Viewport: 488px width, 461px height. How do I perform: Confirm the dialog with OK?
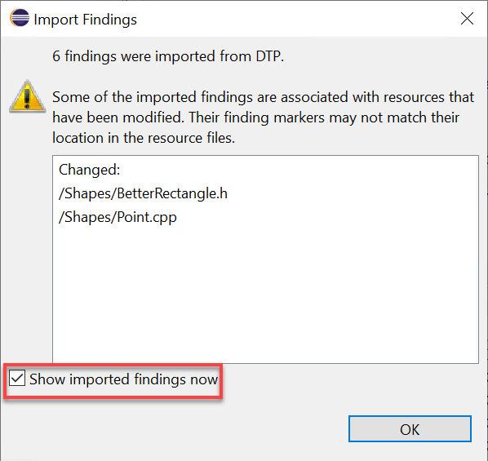(x=410, y=428)
